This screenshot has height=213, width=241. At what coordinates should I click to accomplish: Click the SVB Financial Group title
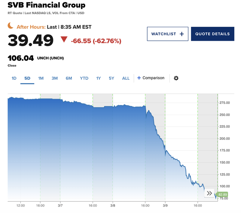click(x=46, y=5)
